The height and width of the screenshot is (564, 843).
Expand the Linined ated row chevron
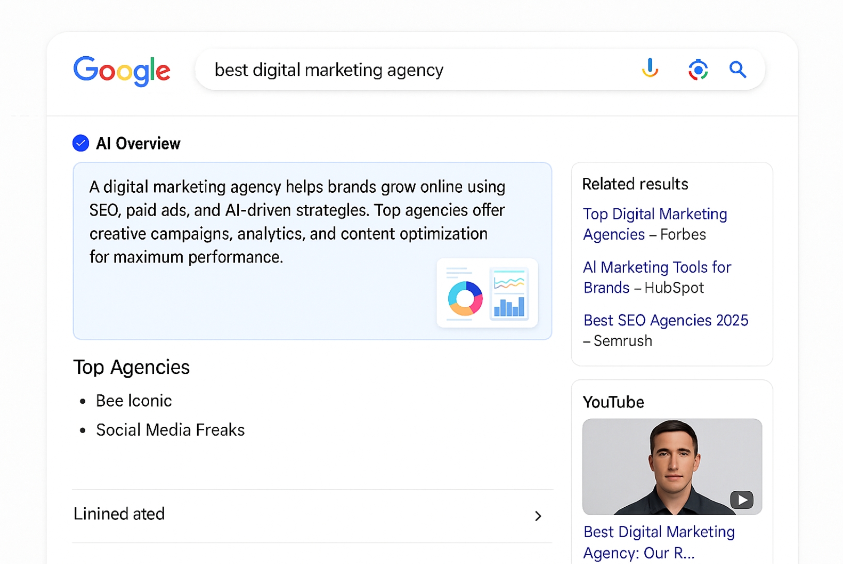tap(538, 516)
